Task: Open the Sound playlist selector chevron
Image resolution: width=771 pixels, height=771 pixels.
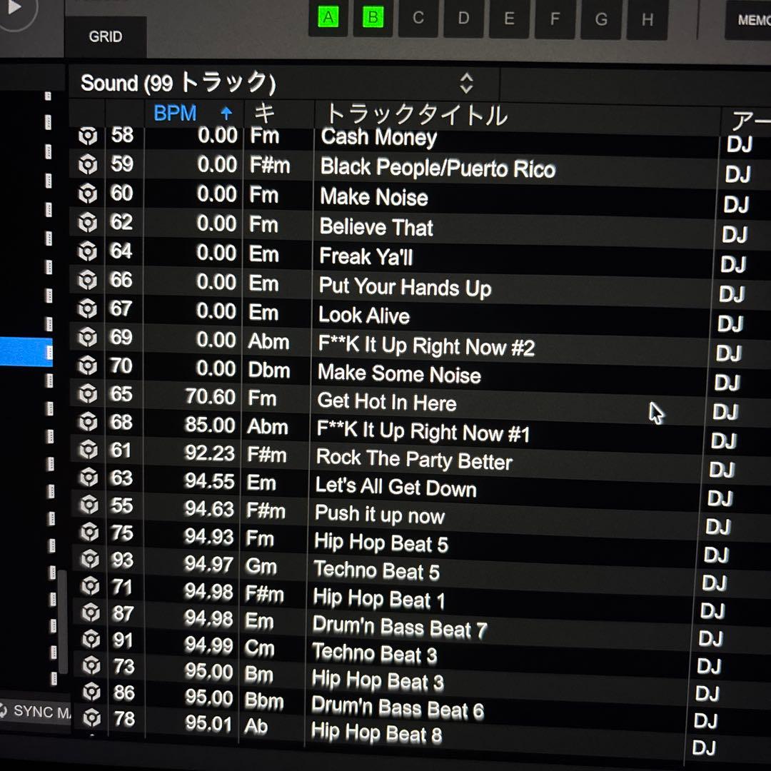Action: 467,83
